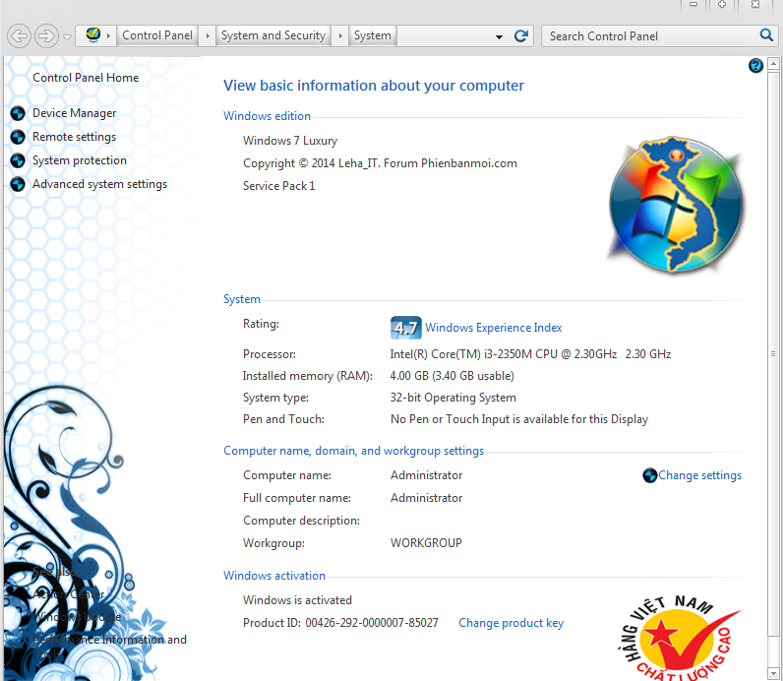This screenshot has height=681, width=783.
Task: Focus the Search Control Panel field
Action: pyautogui.click(x=650, y=36)
